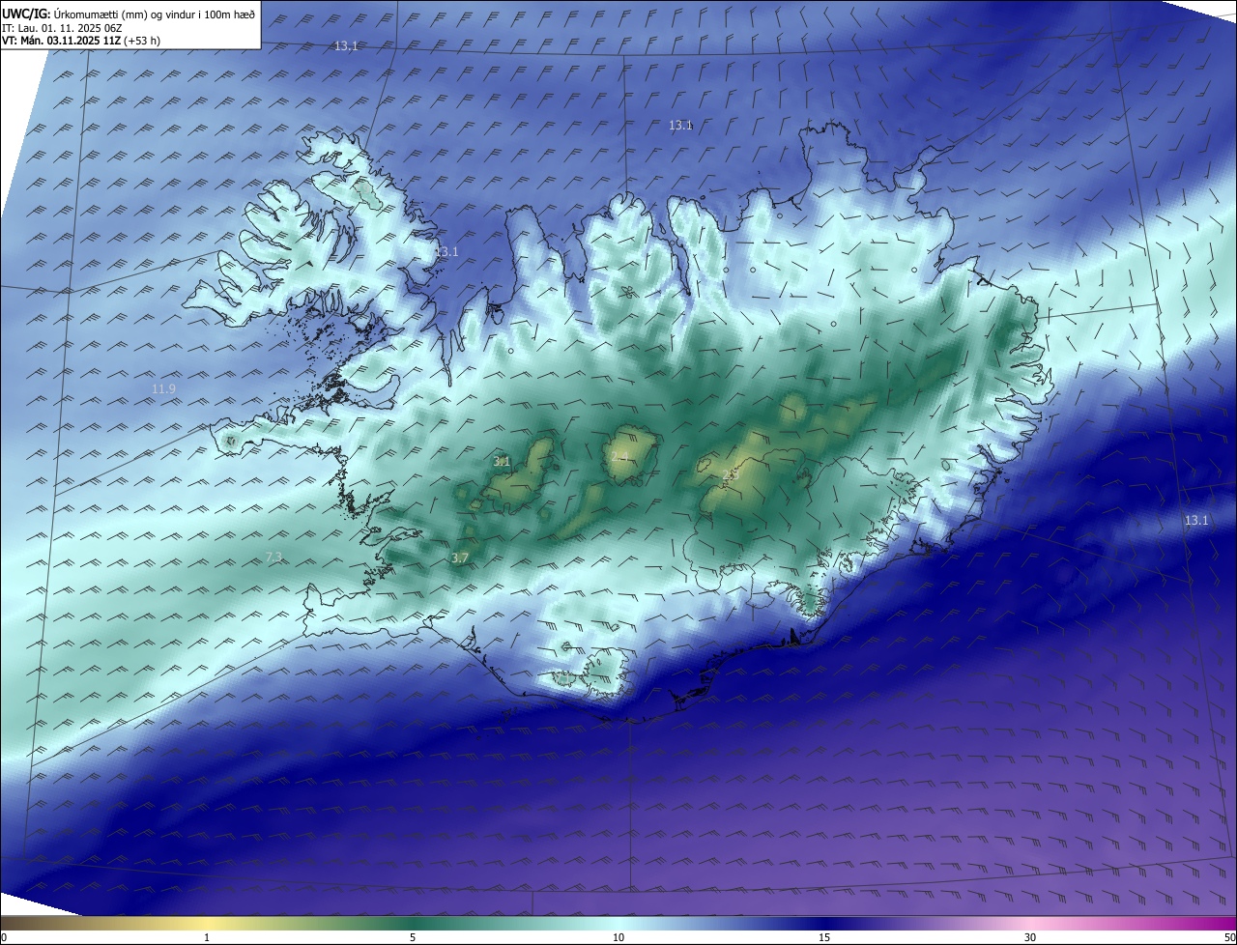
Task: Click the color scale tick label "1"
Action: 207,937
